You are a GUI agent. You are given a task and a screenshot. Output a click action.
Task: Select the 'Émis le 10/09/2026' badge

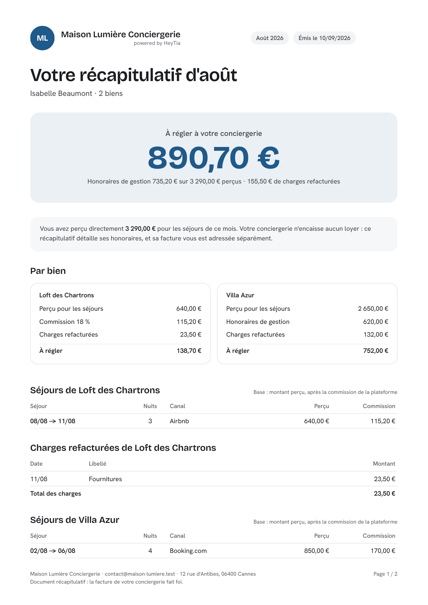pos(325,38)
